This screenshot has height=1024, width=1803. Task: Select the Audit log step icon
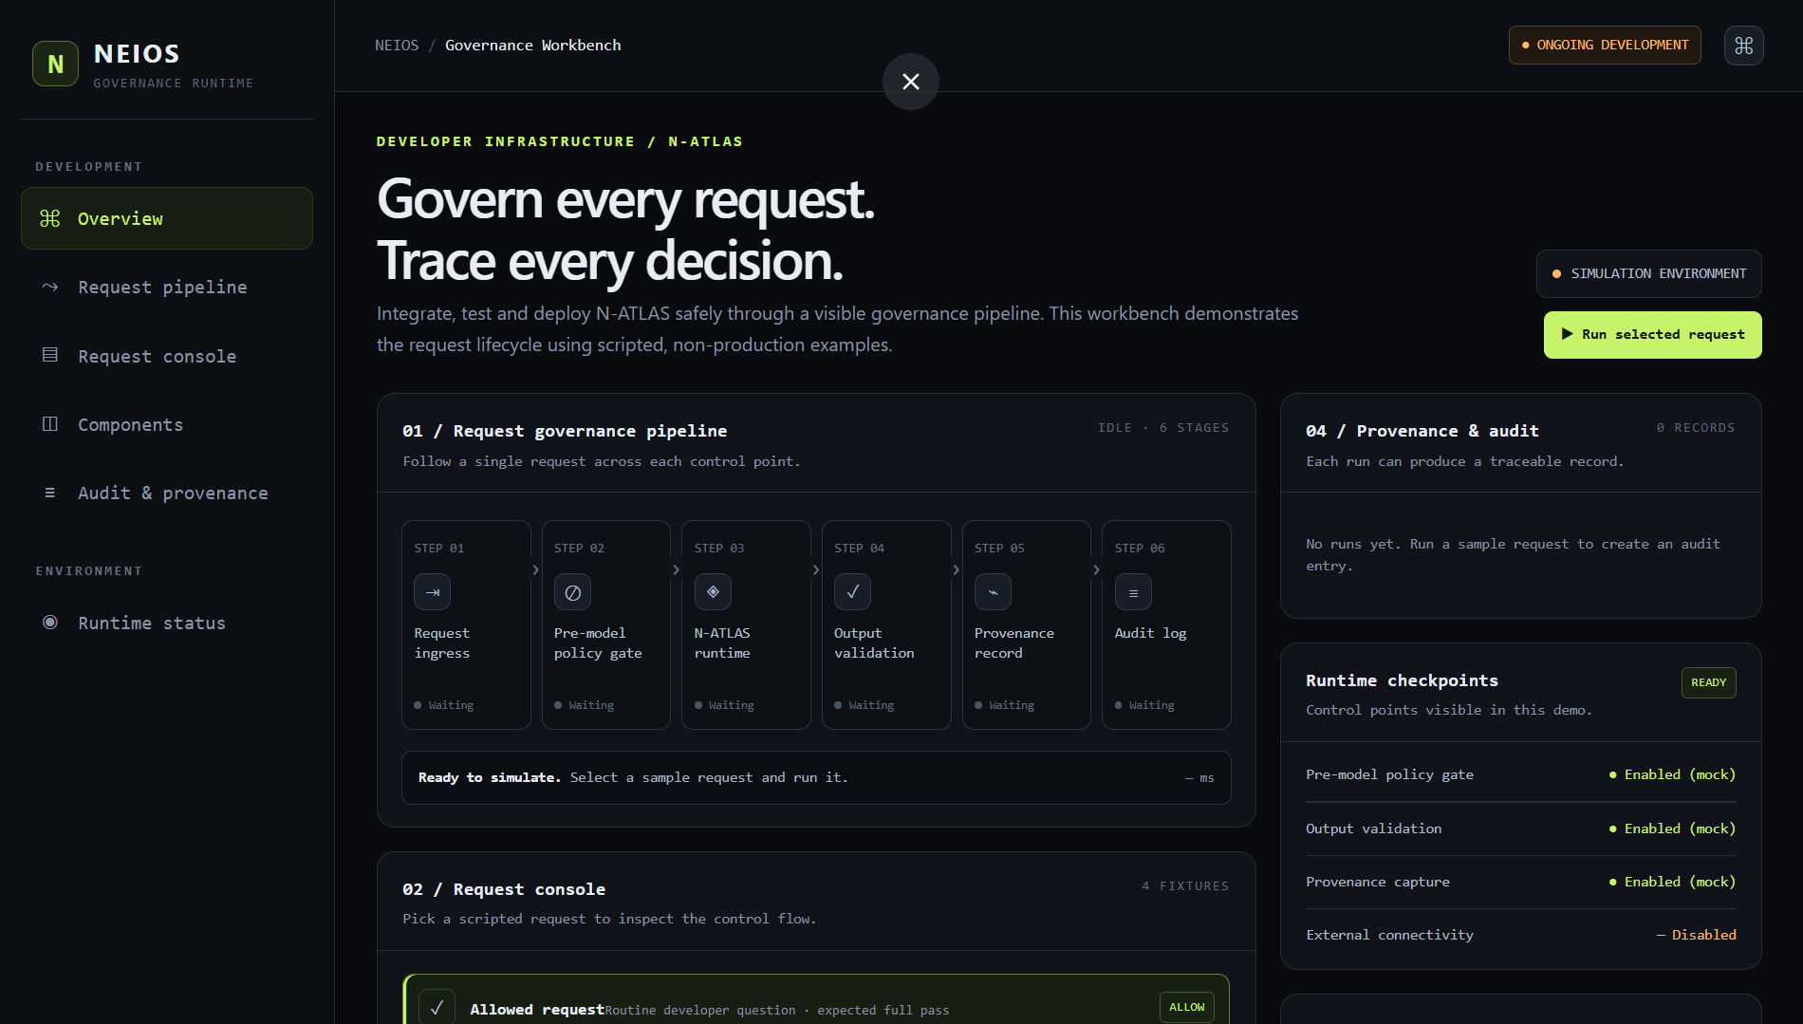(x=1133, y=592)
